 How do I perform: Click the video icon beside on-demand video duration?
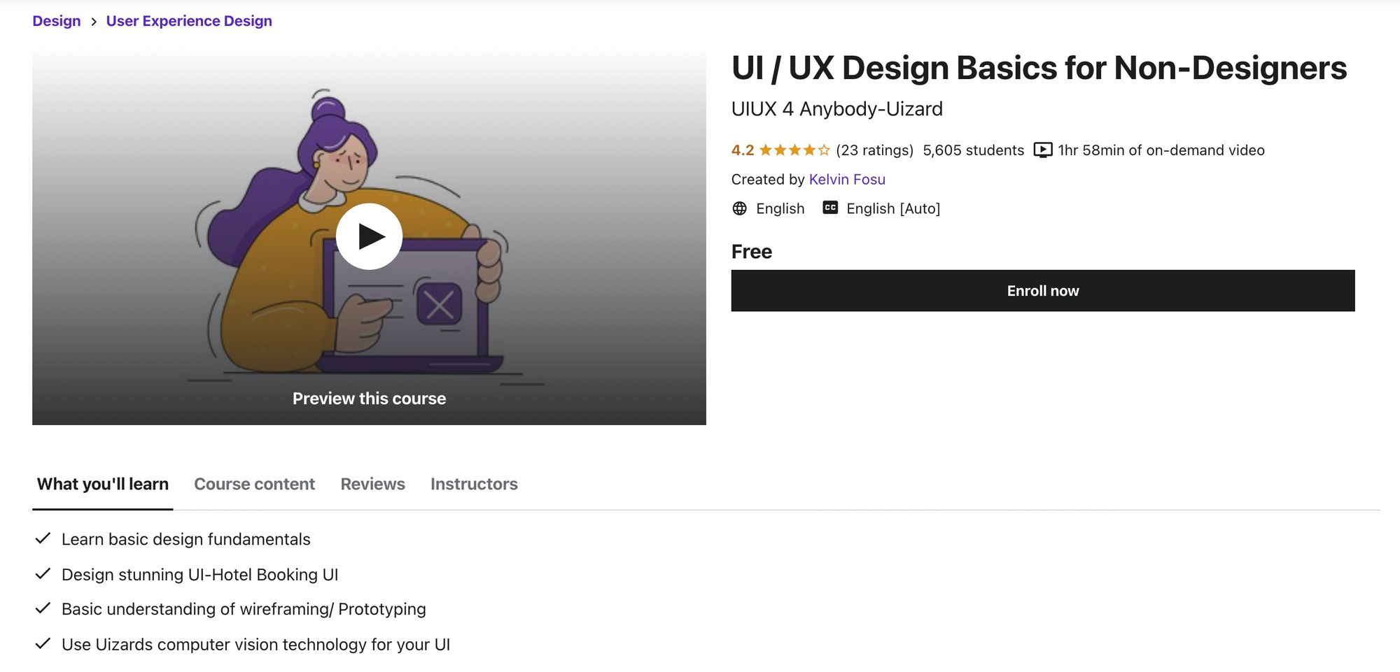[1042, 150]
